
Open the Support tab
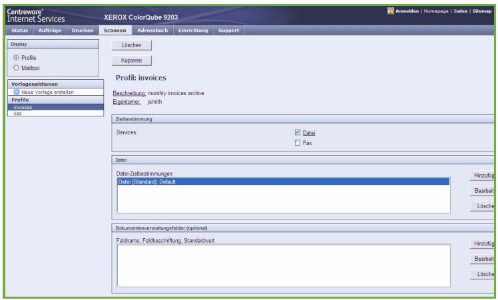pyautogui.click(x=228, y=30)
